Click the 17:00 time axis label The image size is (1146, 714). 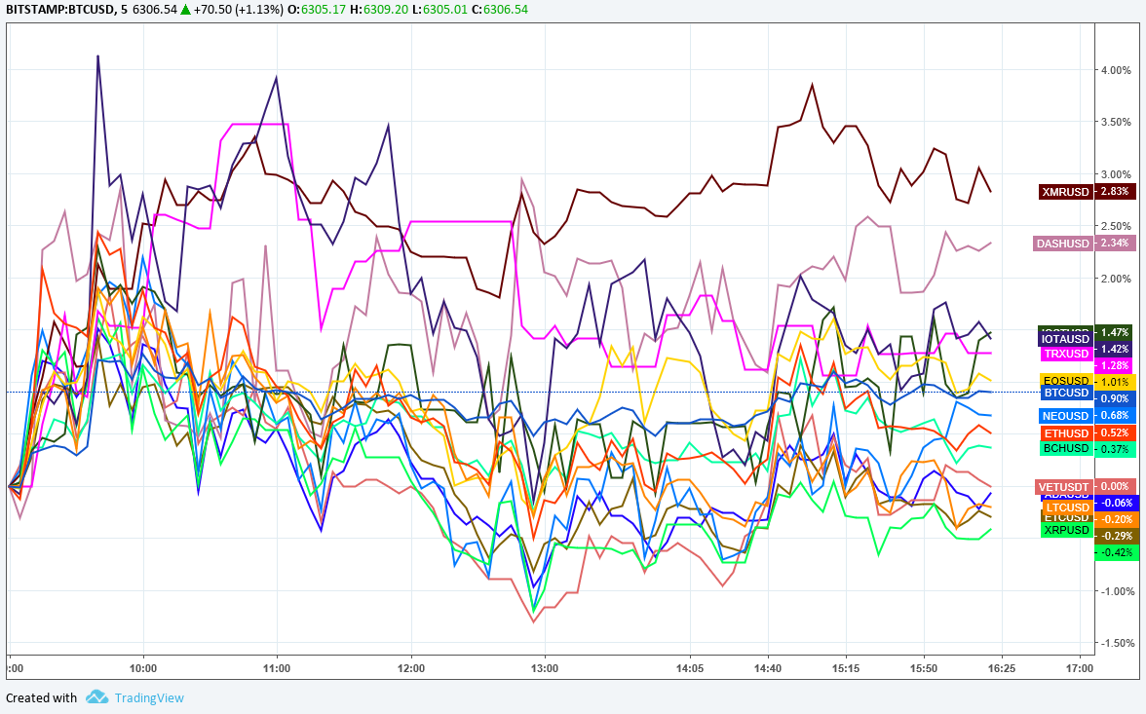click(1080, 668)
